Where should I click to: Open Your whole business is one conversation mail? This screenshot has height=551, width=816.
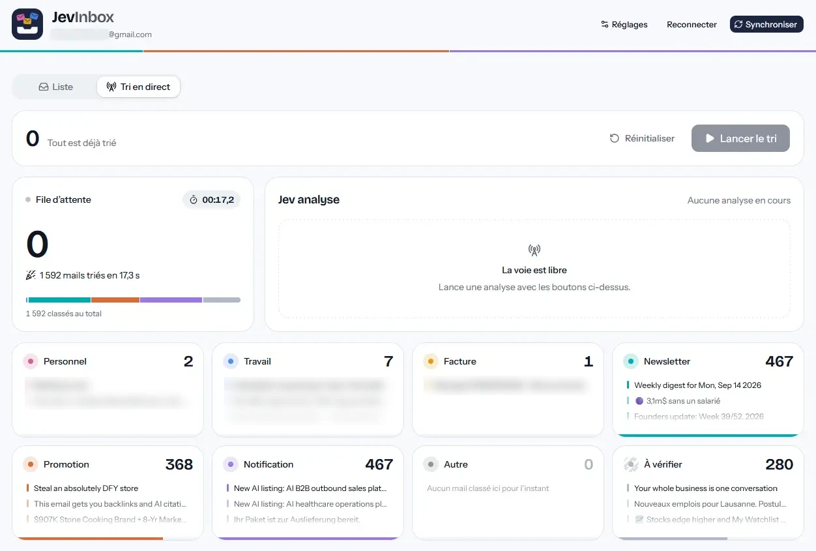(x=706, y=488)
